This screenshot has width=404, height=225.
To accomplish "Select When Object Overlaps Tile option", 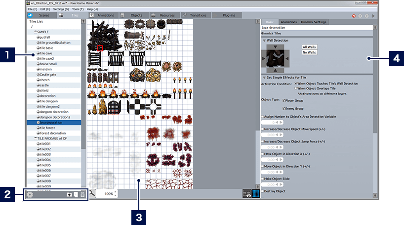I will (296, 88).
